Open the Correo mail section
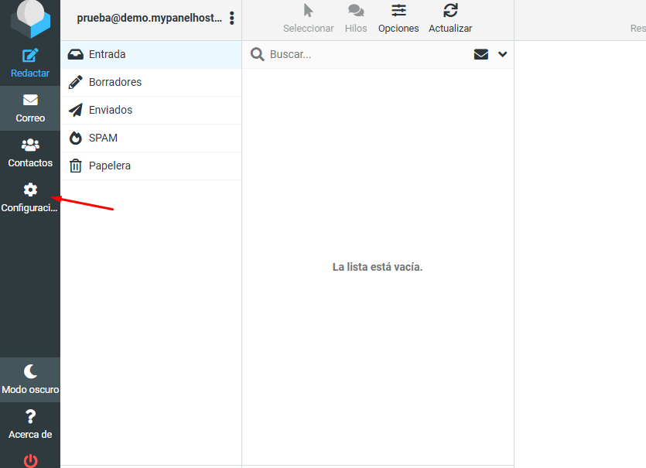The width and height of the screenshot is (646, 468). click(x=30, y=108)
